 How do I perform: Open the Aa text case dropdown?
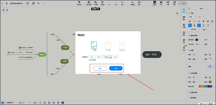coord(205,29)
